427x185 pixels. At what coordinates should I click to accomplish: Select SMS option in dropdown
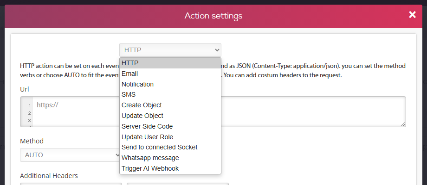pos(170,95)
